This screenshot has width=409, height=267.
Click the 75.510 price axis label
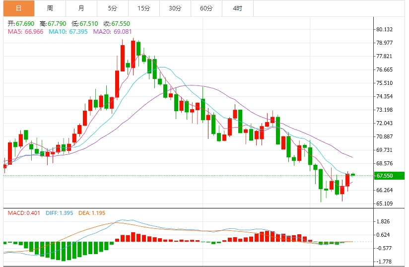click(385, 83)
